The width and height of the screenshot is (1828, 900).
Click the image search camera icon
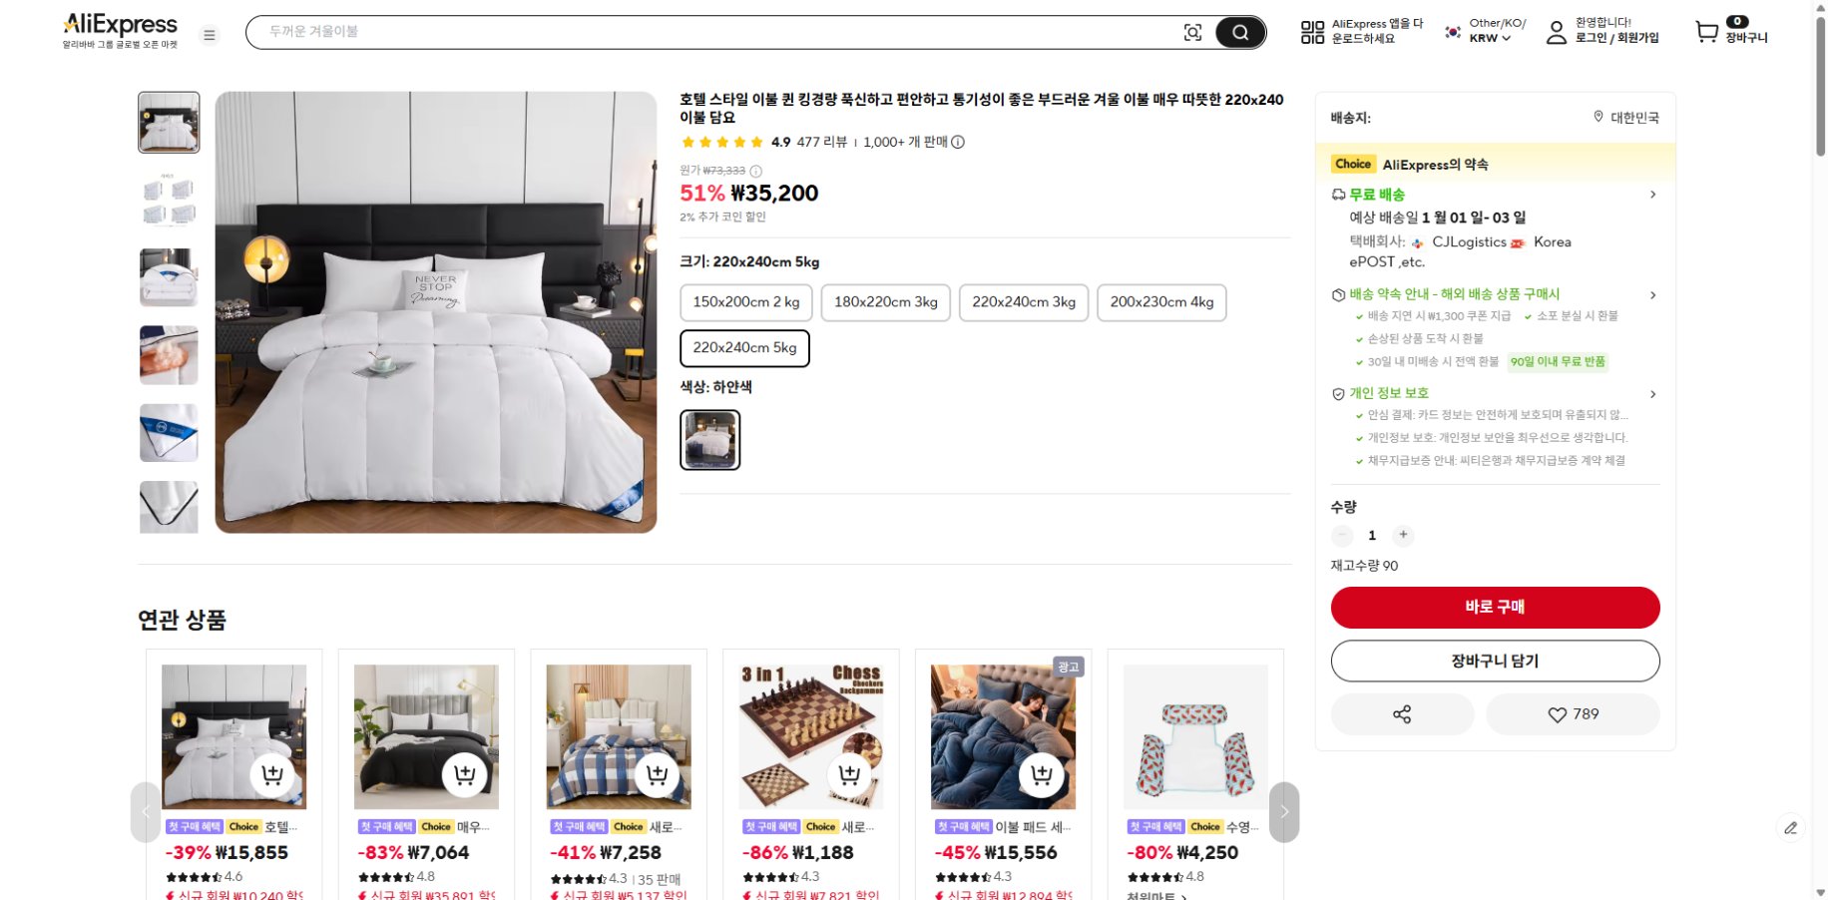pyautogui.click(x=1192, y=33)
